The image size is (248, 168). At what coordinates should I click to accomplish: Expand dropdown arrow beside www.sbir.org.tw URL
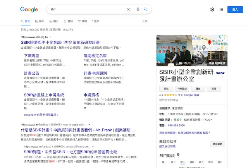click(x=50, y=37)
